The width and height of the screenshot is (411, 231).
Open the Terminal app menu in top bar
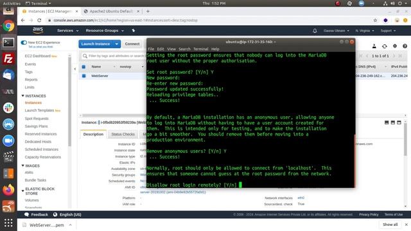(39, 3)
